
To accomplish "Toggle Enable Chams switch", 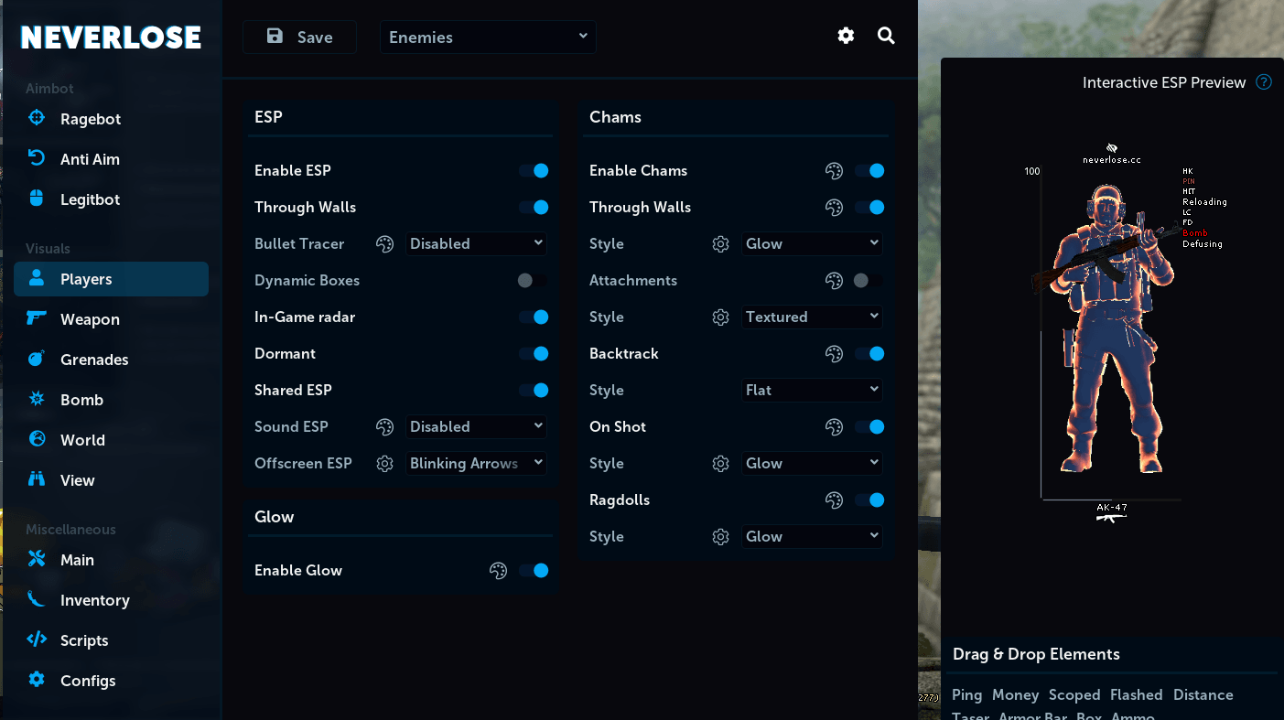I will pos(869,171).
